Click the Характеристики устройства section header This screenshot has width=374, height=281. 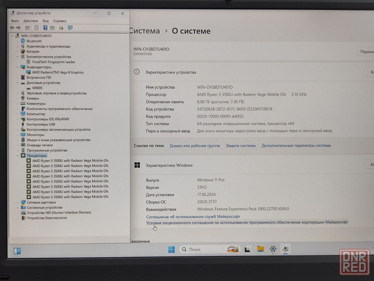[171, 72]
